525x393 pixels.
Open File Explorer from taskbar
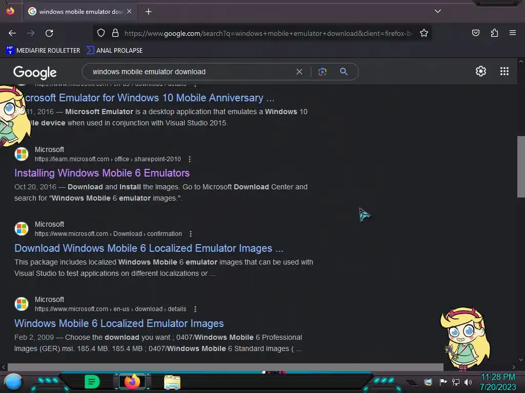pos(172,382)
